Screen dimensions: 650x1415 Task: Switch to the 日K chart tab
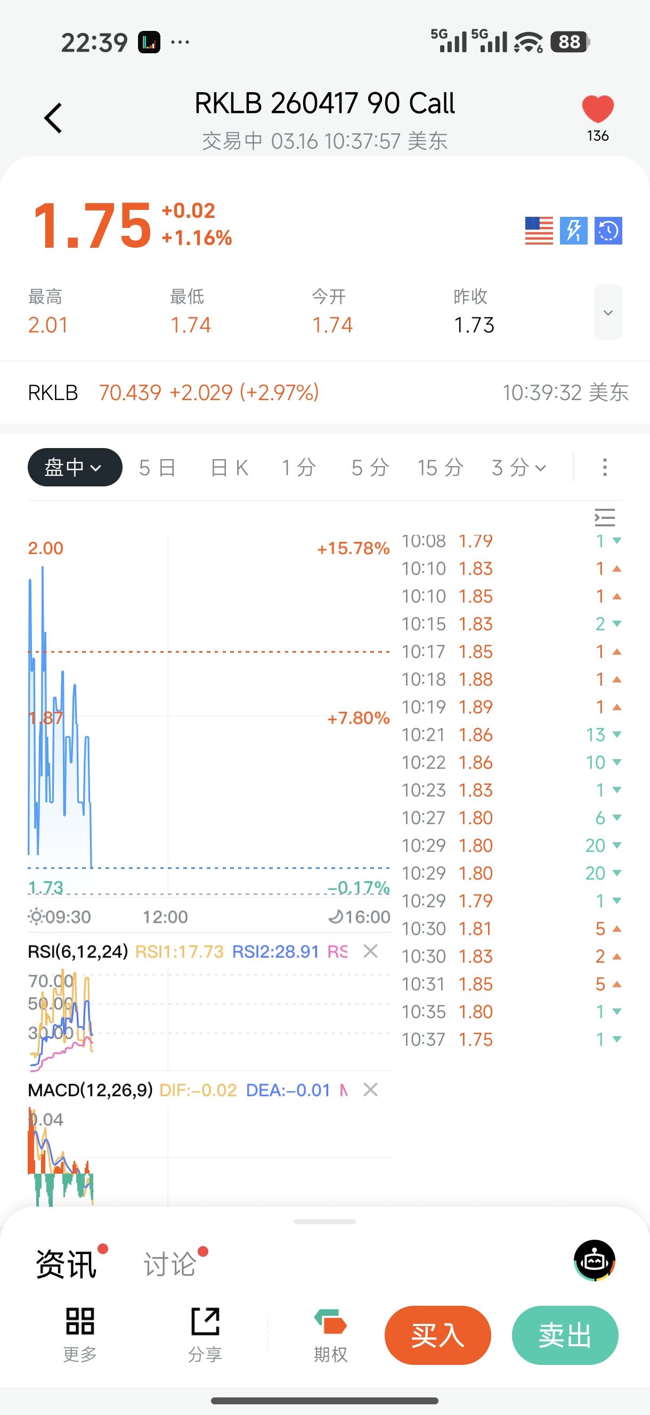(230, 468)
